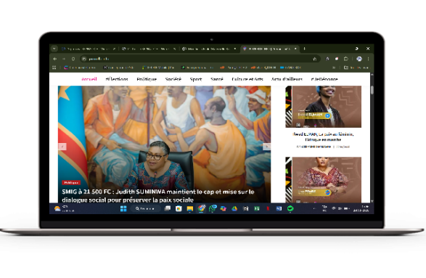
Task: Go to the Société section
Action: click(x=173, y=79)
